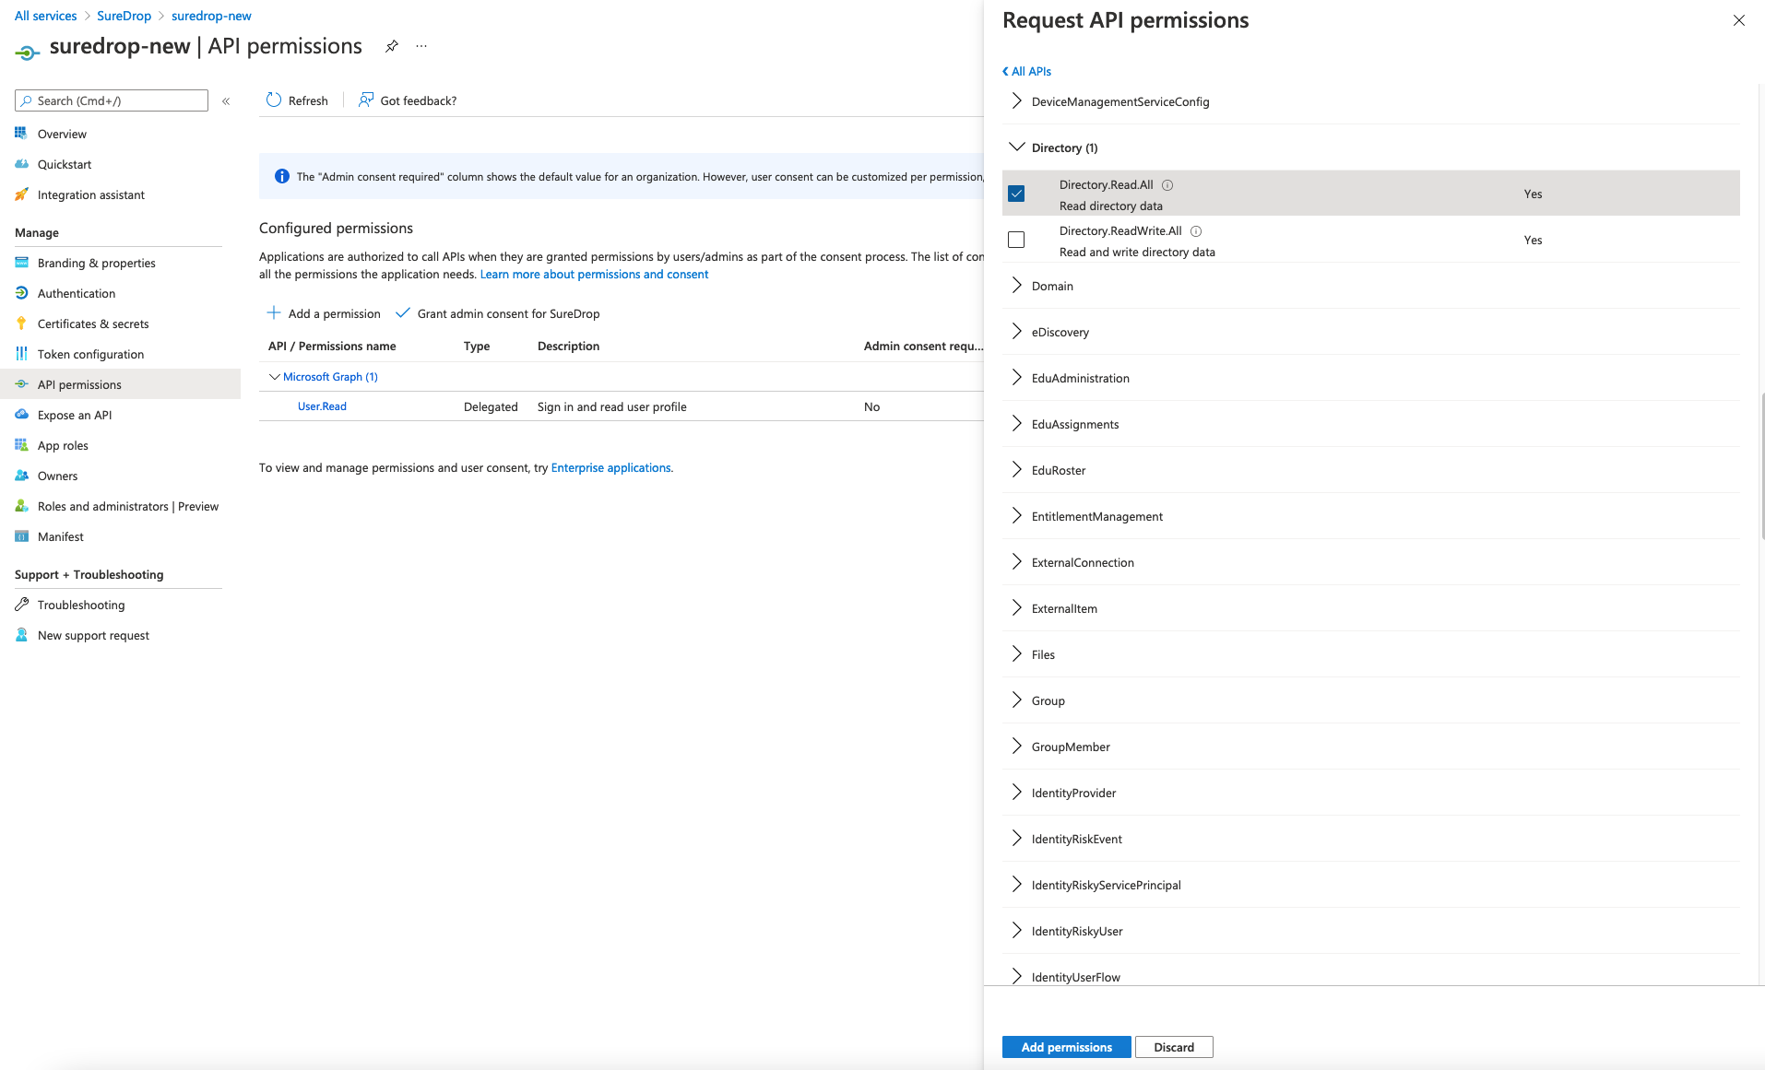
Task: Click the SureDrop breadcrumb link
Action: coord(124,16)
